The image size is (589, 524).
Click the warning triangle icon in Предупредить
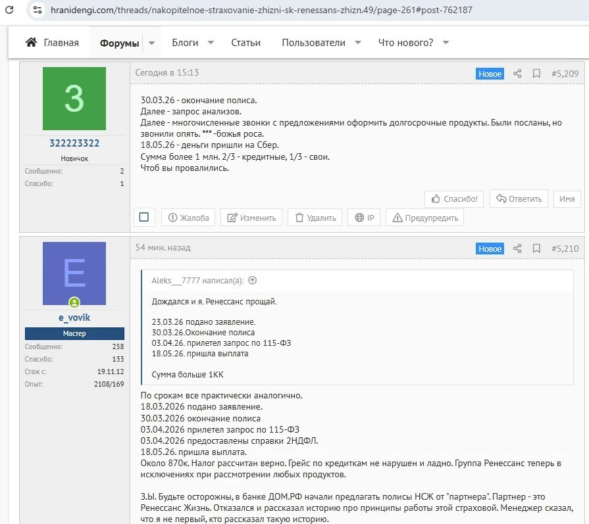(397, 218)
